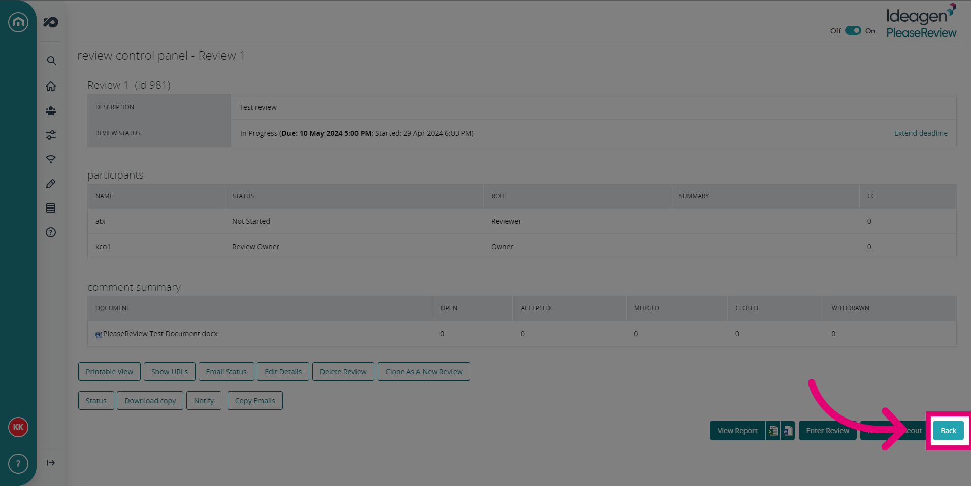Click the Not Started status cell
Viewport: 971px width, 486px height.
(x=251, y=221)
